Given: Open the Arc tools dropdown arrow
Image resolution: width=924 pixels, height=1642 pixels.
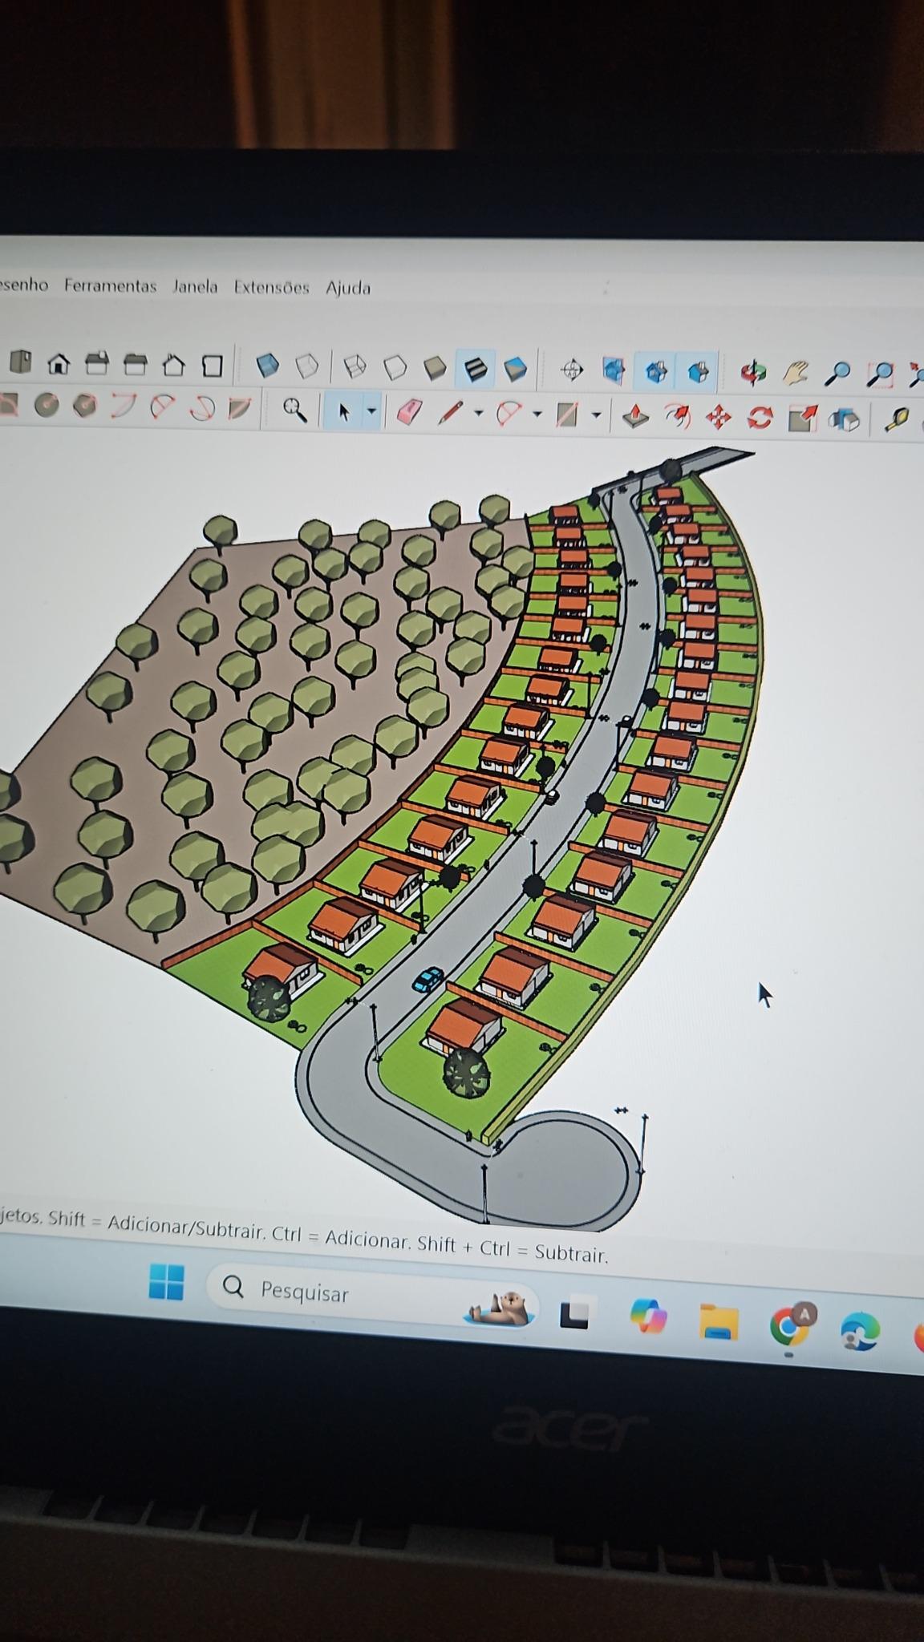Looking at the screenshot, I should (537, 415).
